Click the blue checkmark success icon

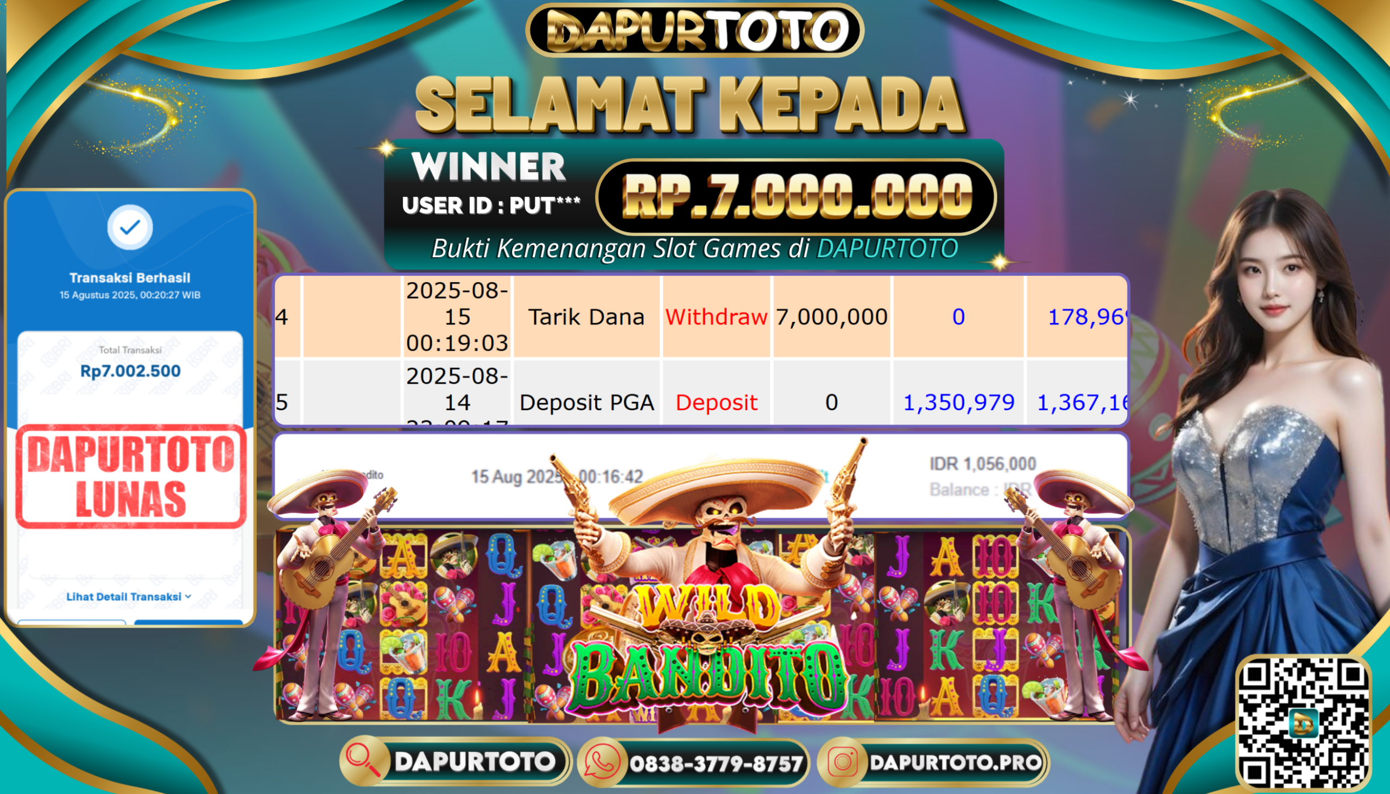[x=130, y=227]
